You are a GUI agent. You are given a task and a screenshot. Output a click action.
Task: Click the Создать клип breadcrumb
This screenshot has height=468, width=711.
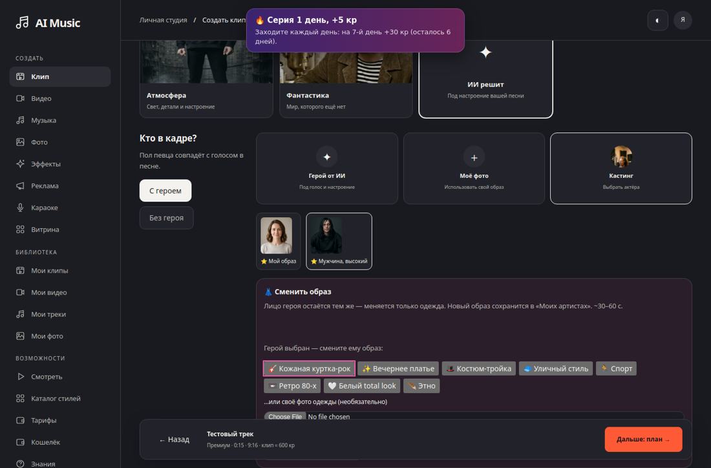(224, 20)
